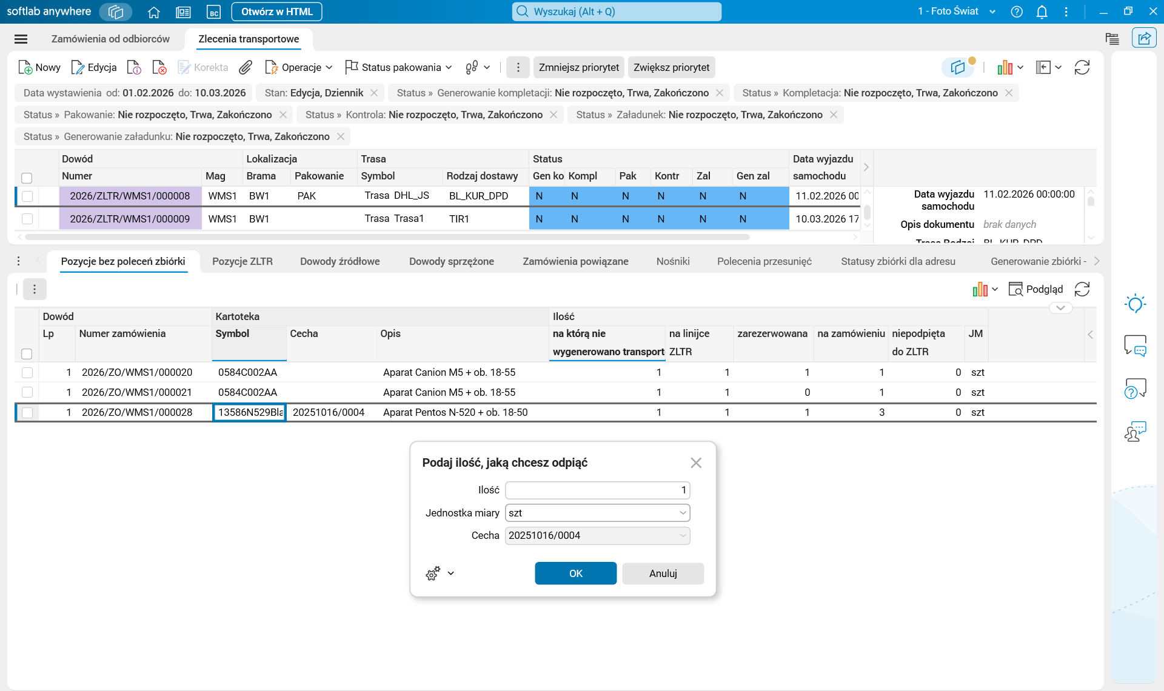This screenshot has height=691, width=1164.
Task: Click the lightbulb icon in right sidebar
Action: point(1135,303)
